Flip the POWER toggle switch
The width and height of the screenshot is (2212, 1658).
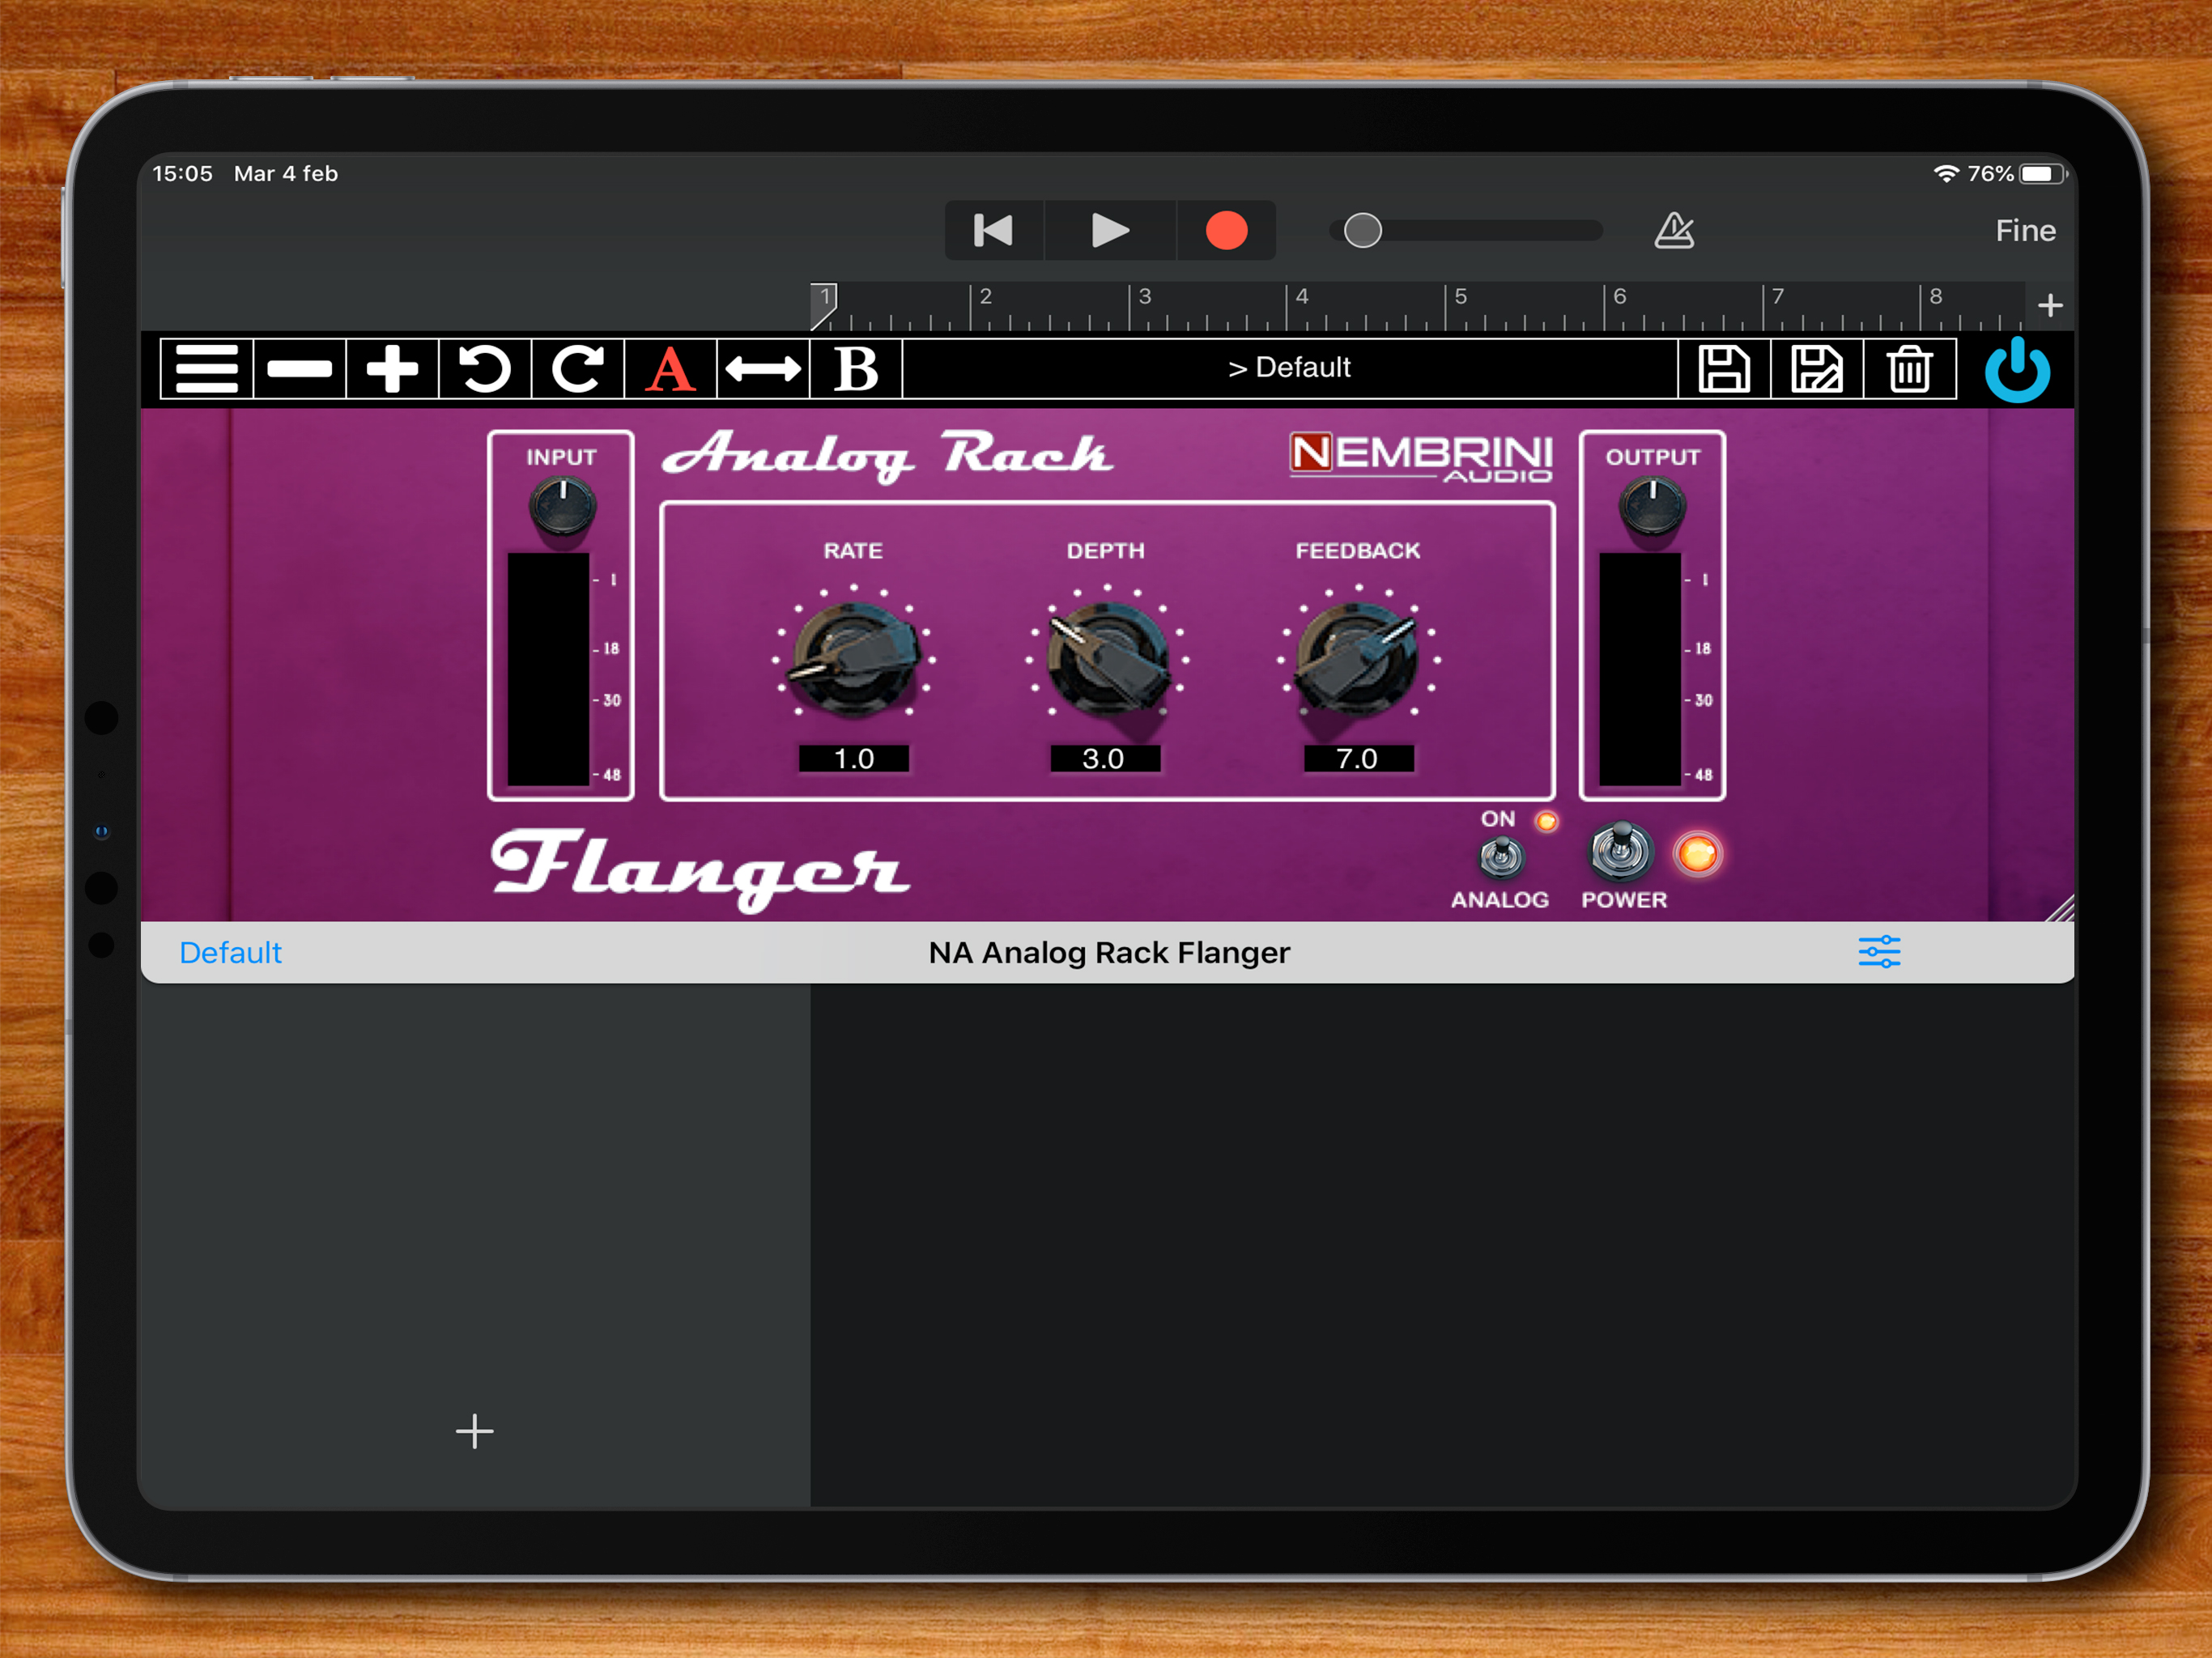(1621, 851)
